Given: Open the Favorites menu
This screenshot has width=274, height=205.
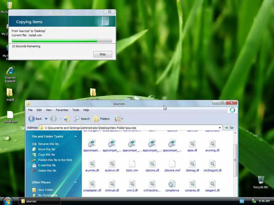Looking at the screenshot, I should click(x=62, y=110).
